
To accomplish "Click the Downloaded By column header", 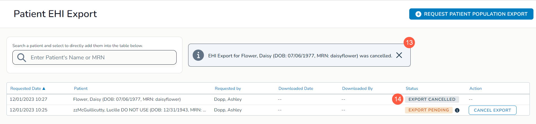I will [357, 88].
